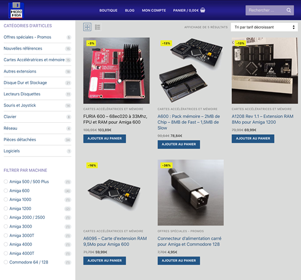Image resolution: width=301 pixels, height=280 pixels.
Task: Click the -16% discount badge
Action: pos(92,165)
